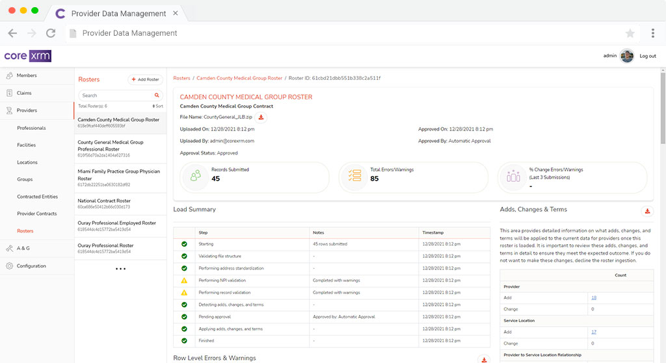Screen dimensions: 666x363
Task: Select Rosters submenu item
Action: [25, 231]
